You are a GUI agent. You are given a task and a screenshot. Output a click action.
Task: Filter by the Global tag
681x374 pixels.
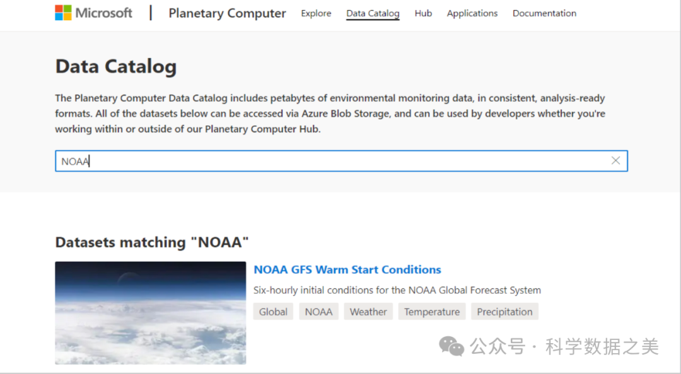click(273, 312)
